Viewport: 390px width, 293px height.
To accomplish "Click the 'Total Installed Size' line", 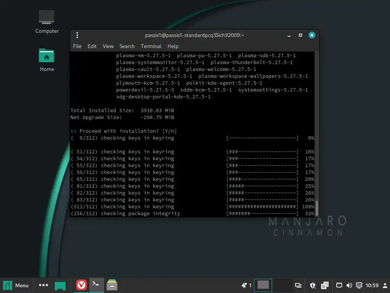I will coord(122,110).
